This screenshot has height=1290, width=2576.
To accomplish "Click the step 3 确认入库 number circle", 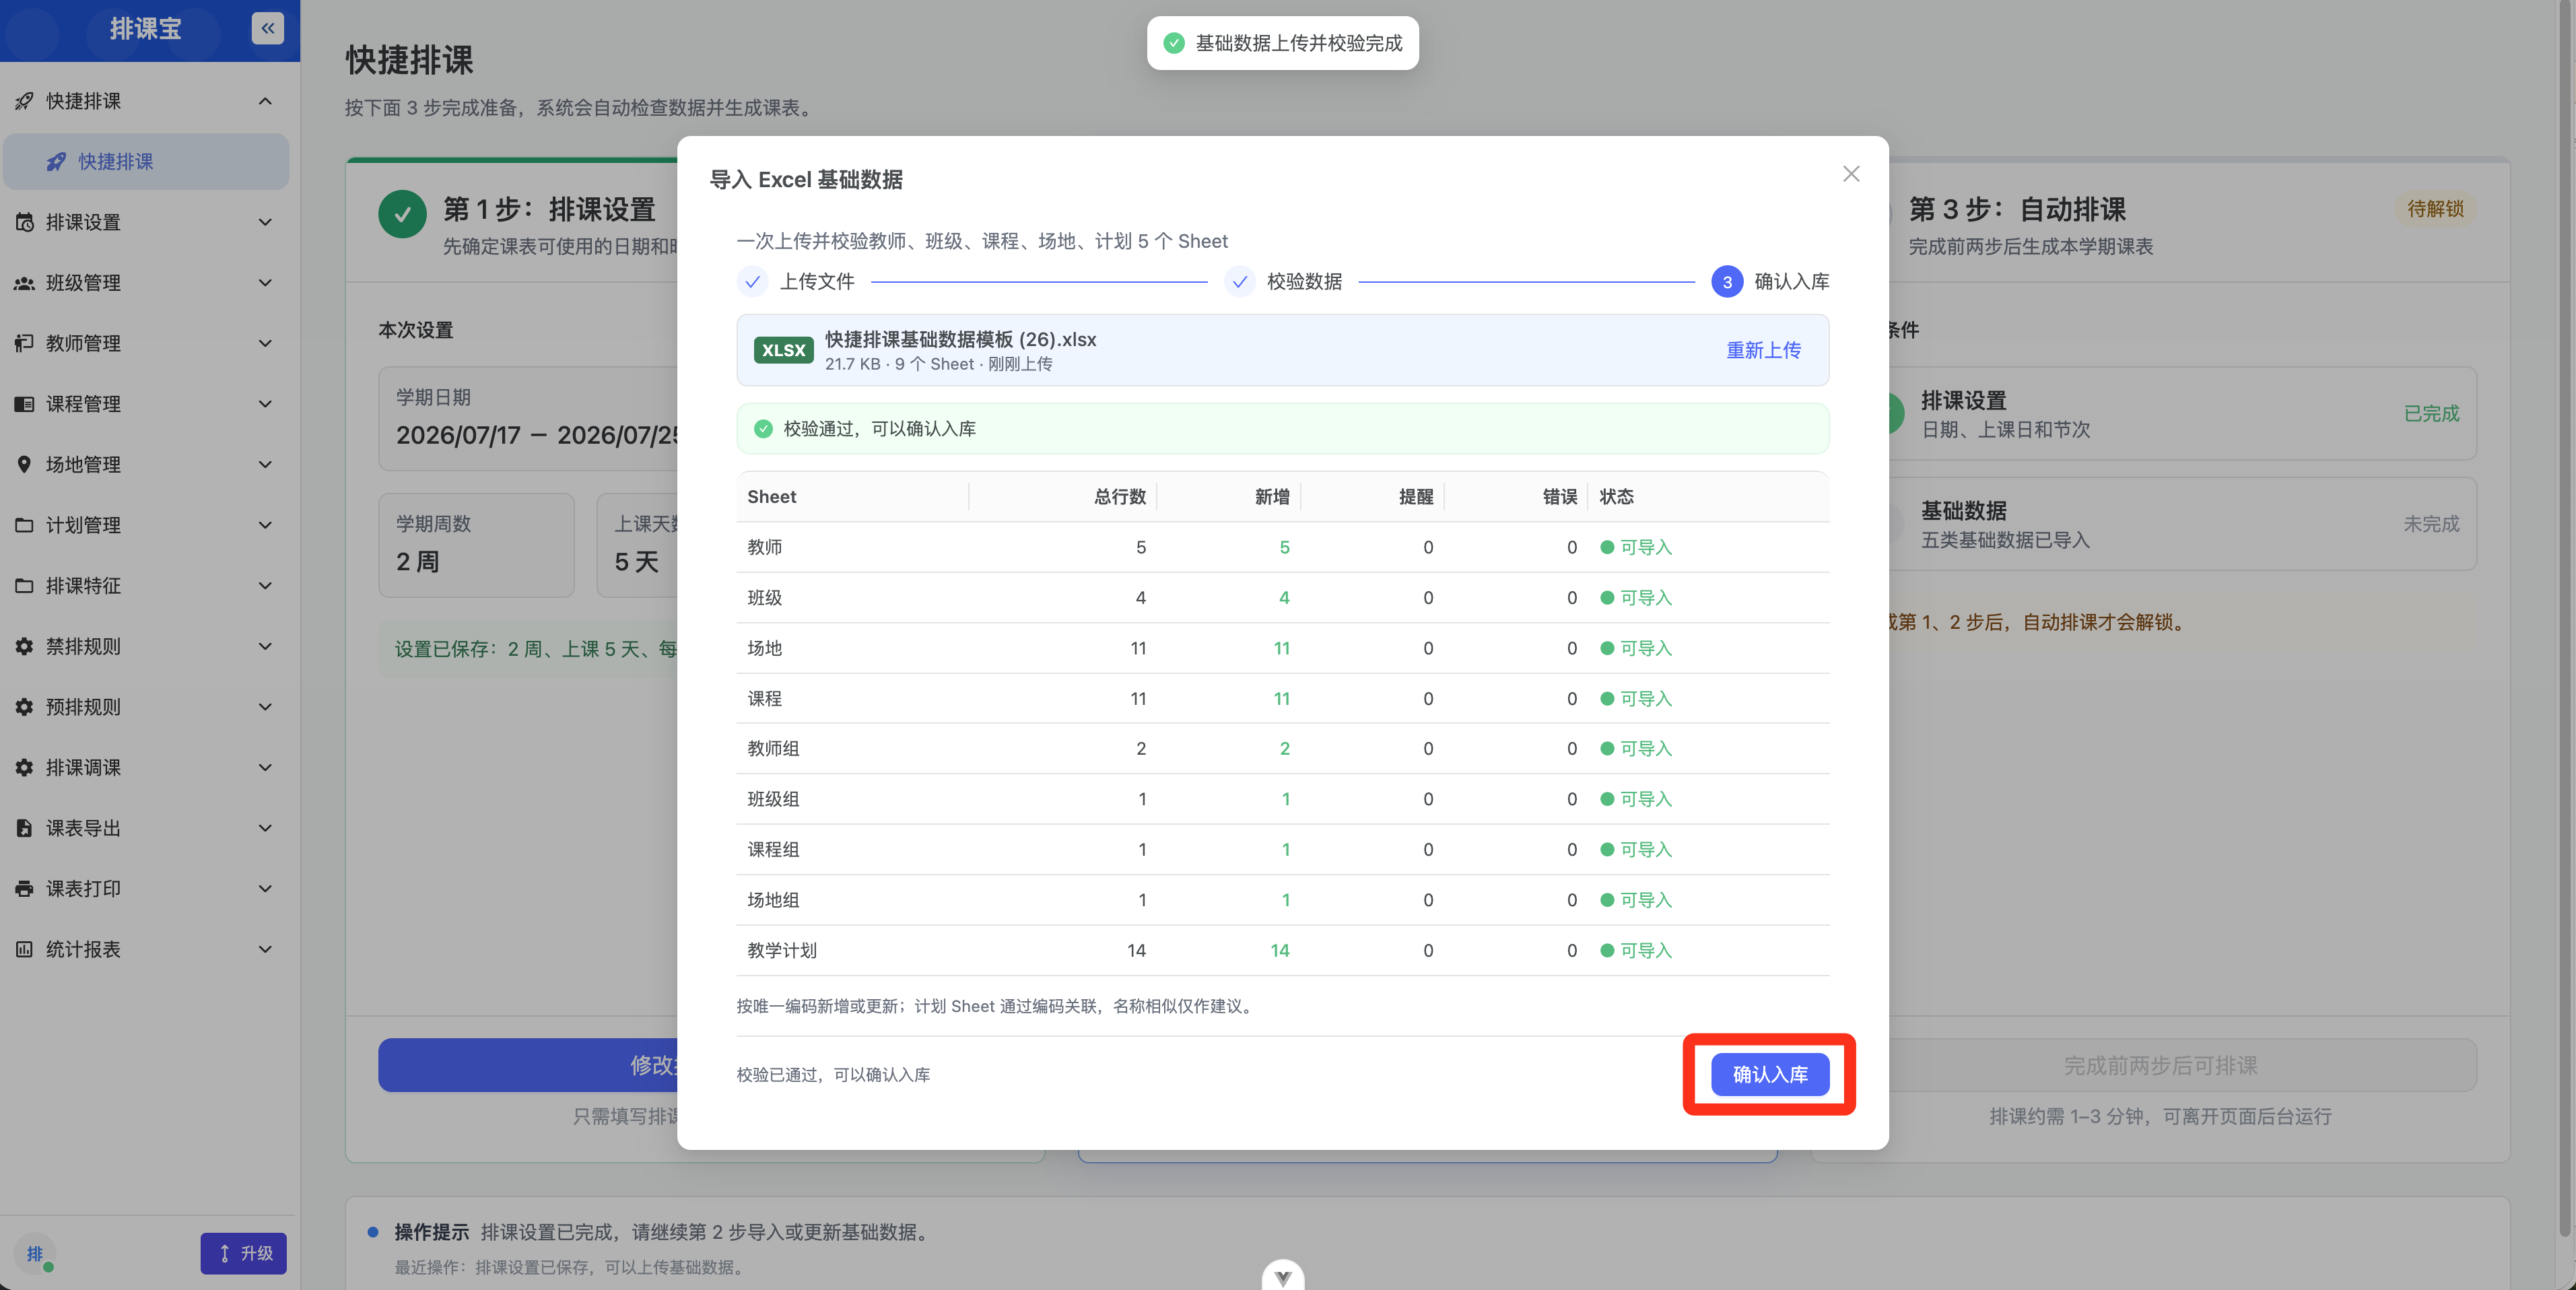I will [1726, 282].
